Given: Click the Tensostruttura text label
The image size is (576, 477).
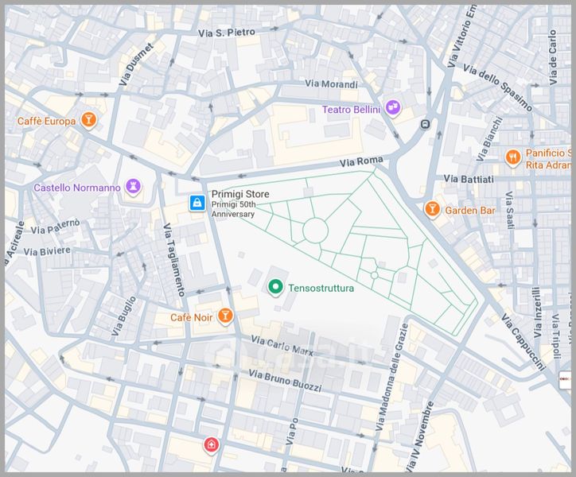Looking at the screenshot, I should [x=321, y=288].
